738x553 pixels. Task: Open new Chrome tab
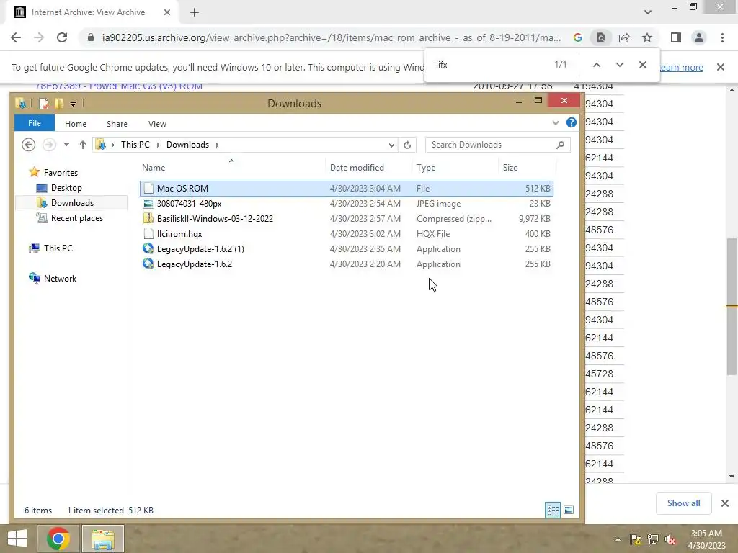click(x=195, y=13)
